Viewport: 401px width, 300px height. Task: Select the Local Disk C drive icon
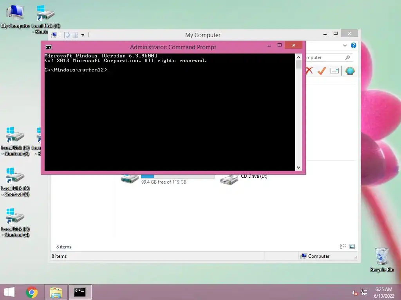point(130,179)
